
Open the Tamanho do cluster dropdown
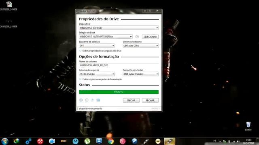click(141, 74)
